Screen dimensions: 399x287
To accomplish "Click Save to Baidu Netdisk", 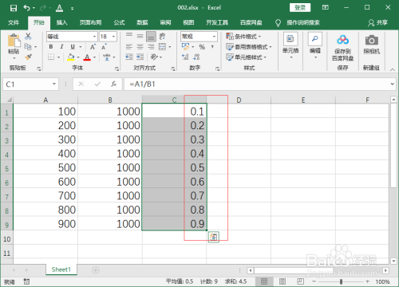I will point(342,48).
